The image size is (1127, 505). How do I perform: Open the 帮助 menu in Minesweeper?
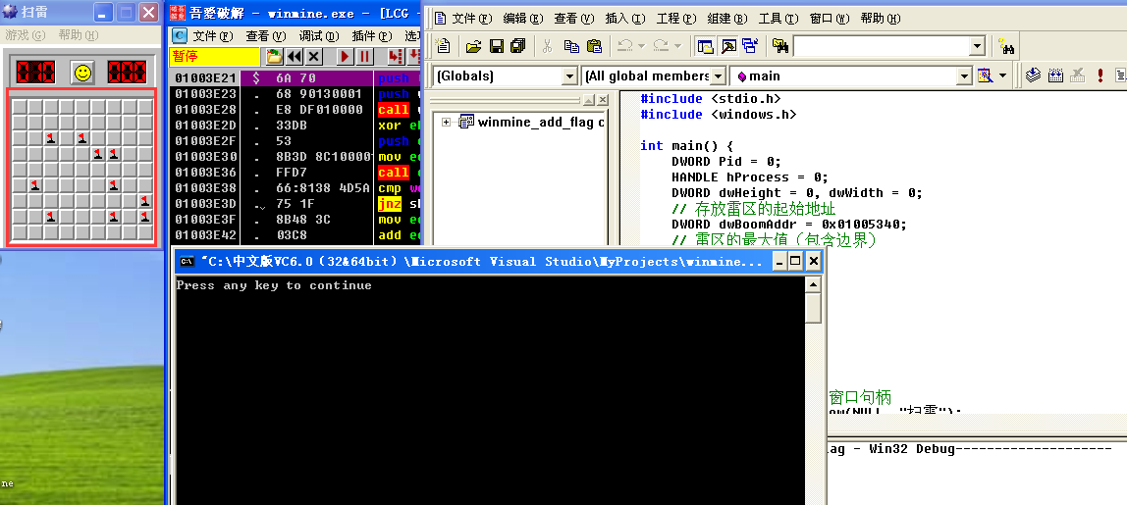click(x=80, y=34)
